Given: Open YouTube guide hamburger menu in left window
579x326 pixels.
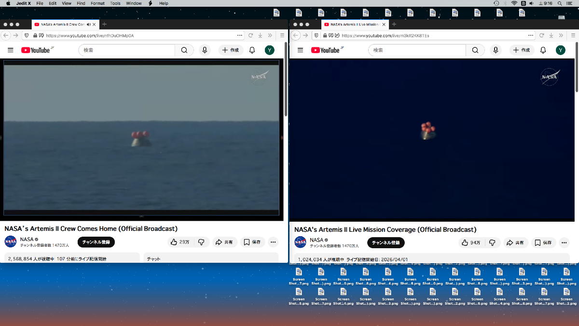Looking at the screenshot, I should point(11,50).
